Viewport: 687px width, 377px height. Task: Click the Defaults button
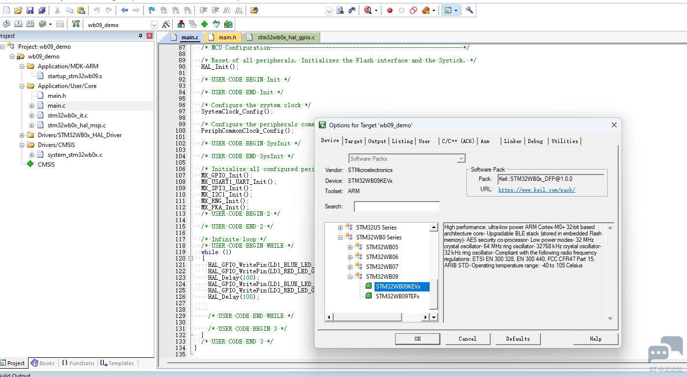point(518,339)
